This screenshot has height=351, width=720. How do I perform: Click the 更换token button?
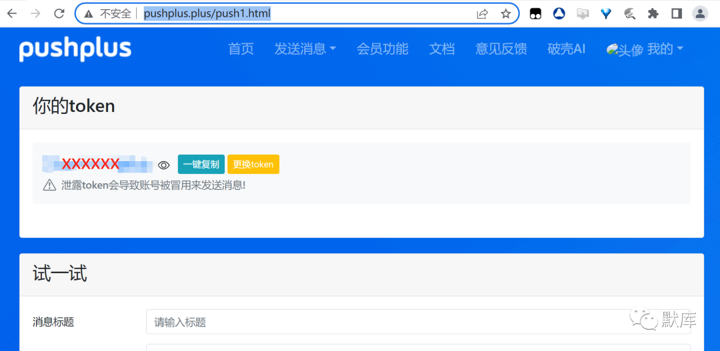tap(253, 165)
